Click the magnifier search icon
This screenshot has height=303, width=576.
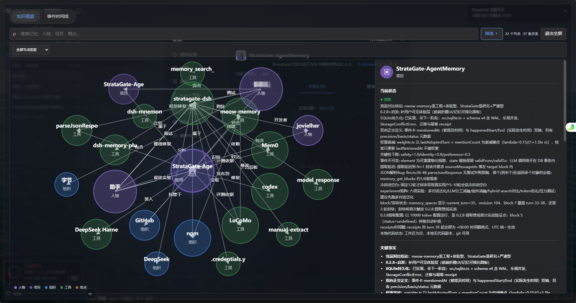pos(14,34)
